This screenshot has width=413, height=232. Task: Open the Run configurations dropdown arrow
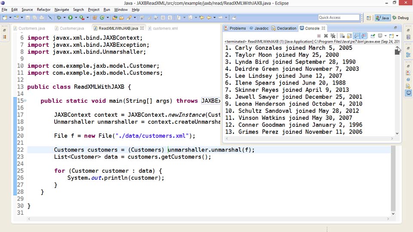tap(76, 18)
